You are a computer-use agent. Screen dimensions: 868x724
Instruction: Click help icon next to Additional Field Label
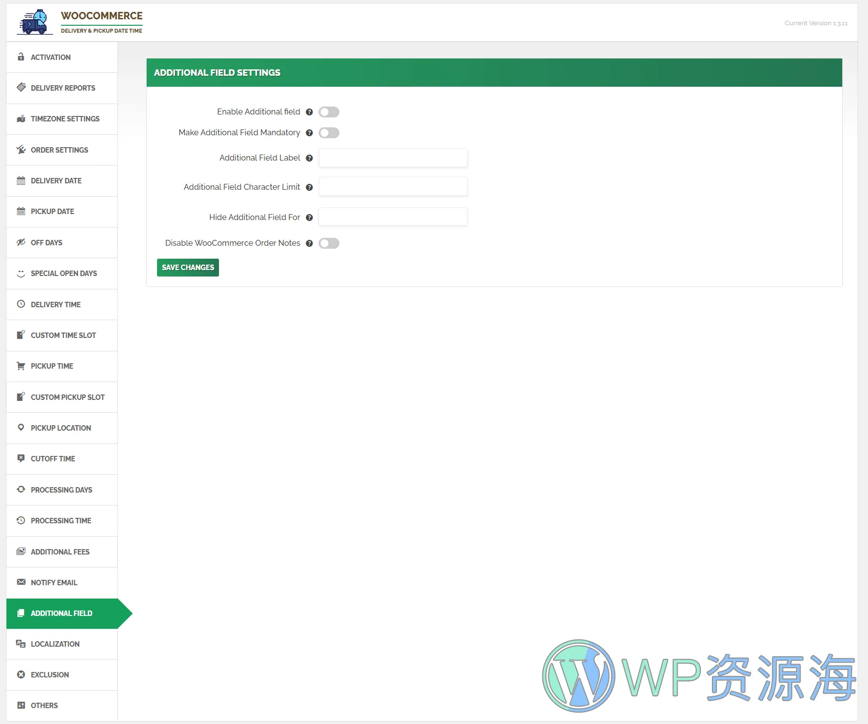tap(309, 158)
